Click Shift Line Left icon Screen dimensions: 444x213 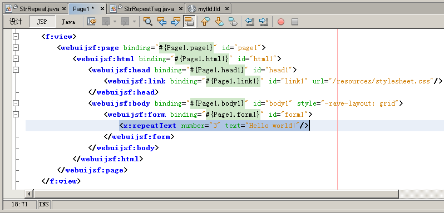[250, 22]
